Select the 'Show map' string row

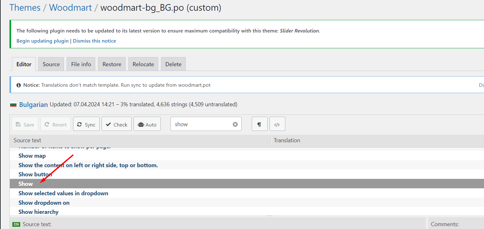point(247,156)
